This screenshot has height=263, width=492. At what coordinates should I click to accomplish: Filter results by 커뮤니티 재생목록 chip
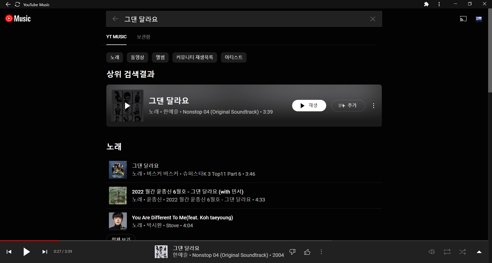(194, 57)
